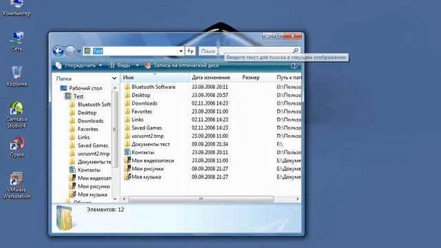This screenshot has height=248, width=441.
Task: Select Downloads in the folder tree
Action: click(x=87, y=121)
